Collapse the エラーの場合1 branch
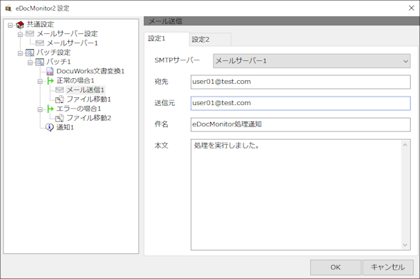The height and width of the screenshot is (279, 420). [x=40, y=109]
